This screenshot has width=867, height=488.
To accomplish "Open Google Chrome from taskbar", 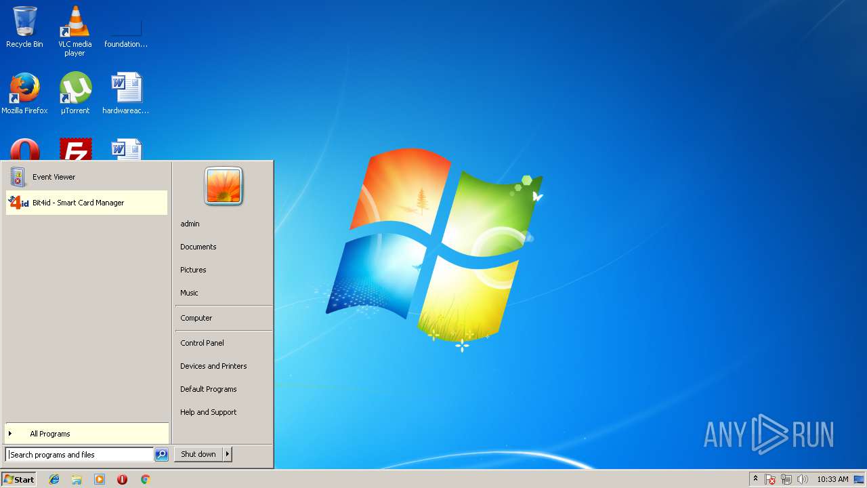I will point(145,479).
